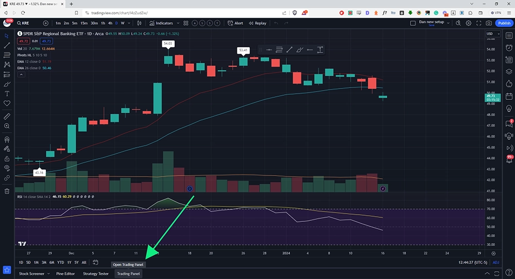Open the help question mark

pos(509,272)
